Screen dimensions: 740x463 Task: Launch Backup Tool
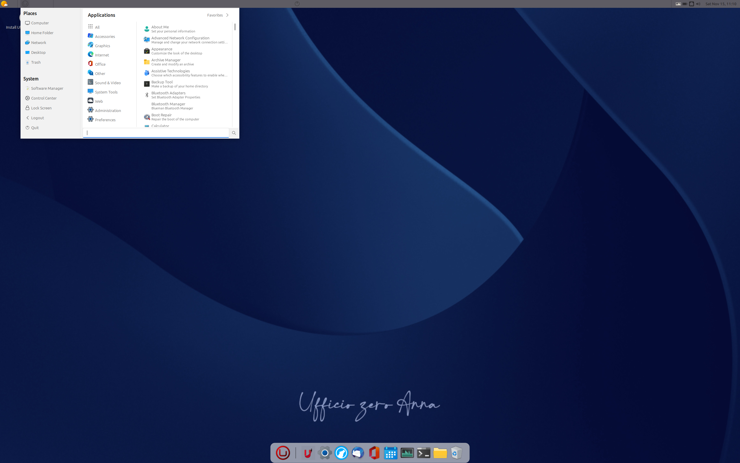186,84
